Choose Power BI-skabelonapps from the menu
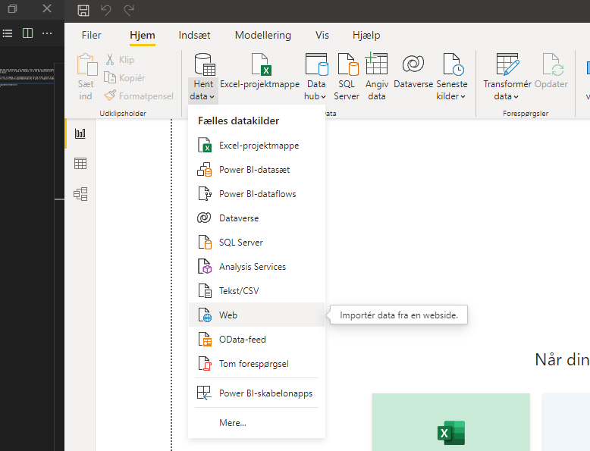The height and width of the screenshot is (451, 590). click(x=256, y=393)
